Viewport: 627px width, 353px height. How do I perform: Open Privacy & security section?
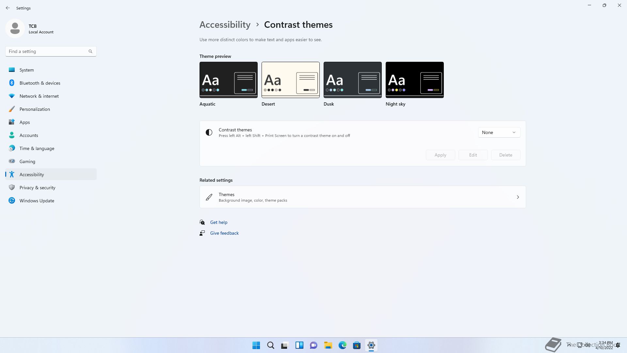click(37, 188)
